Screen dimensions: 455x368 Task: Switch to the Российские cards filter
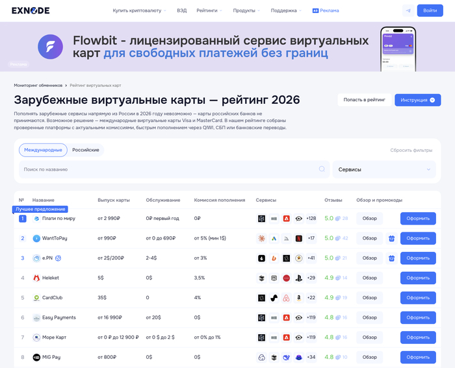coord(86,150)
